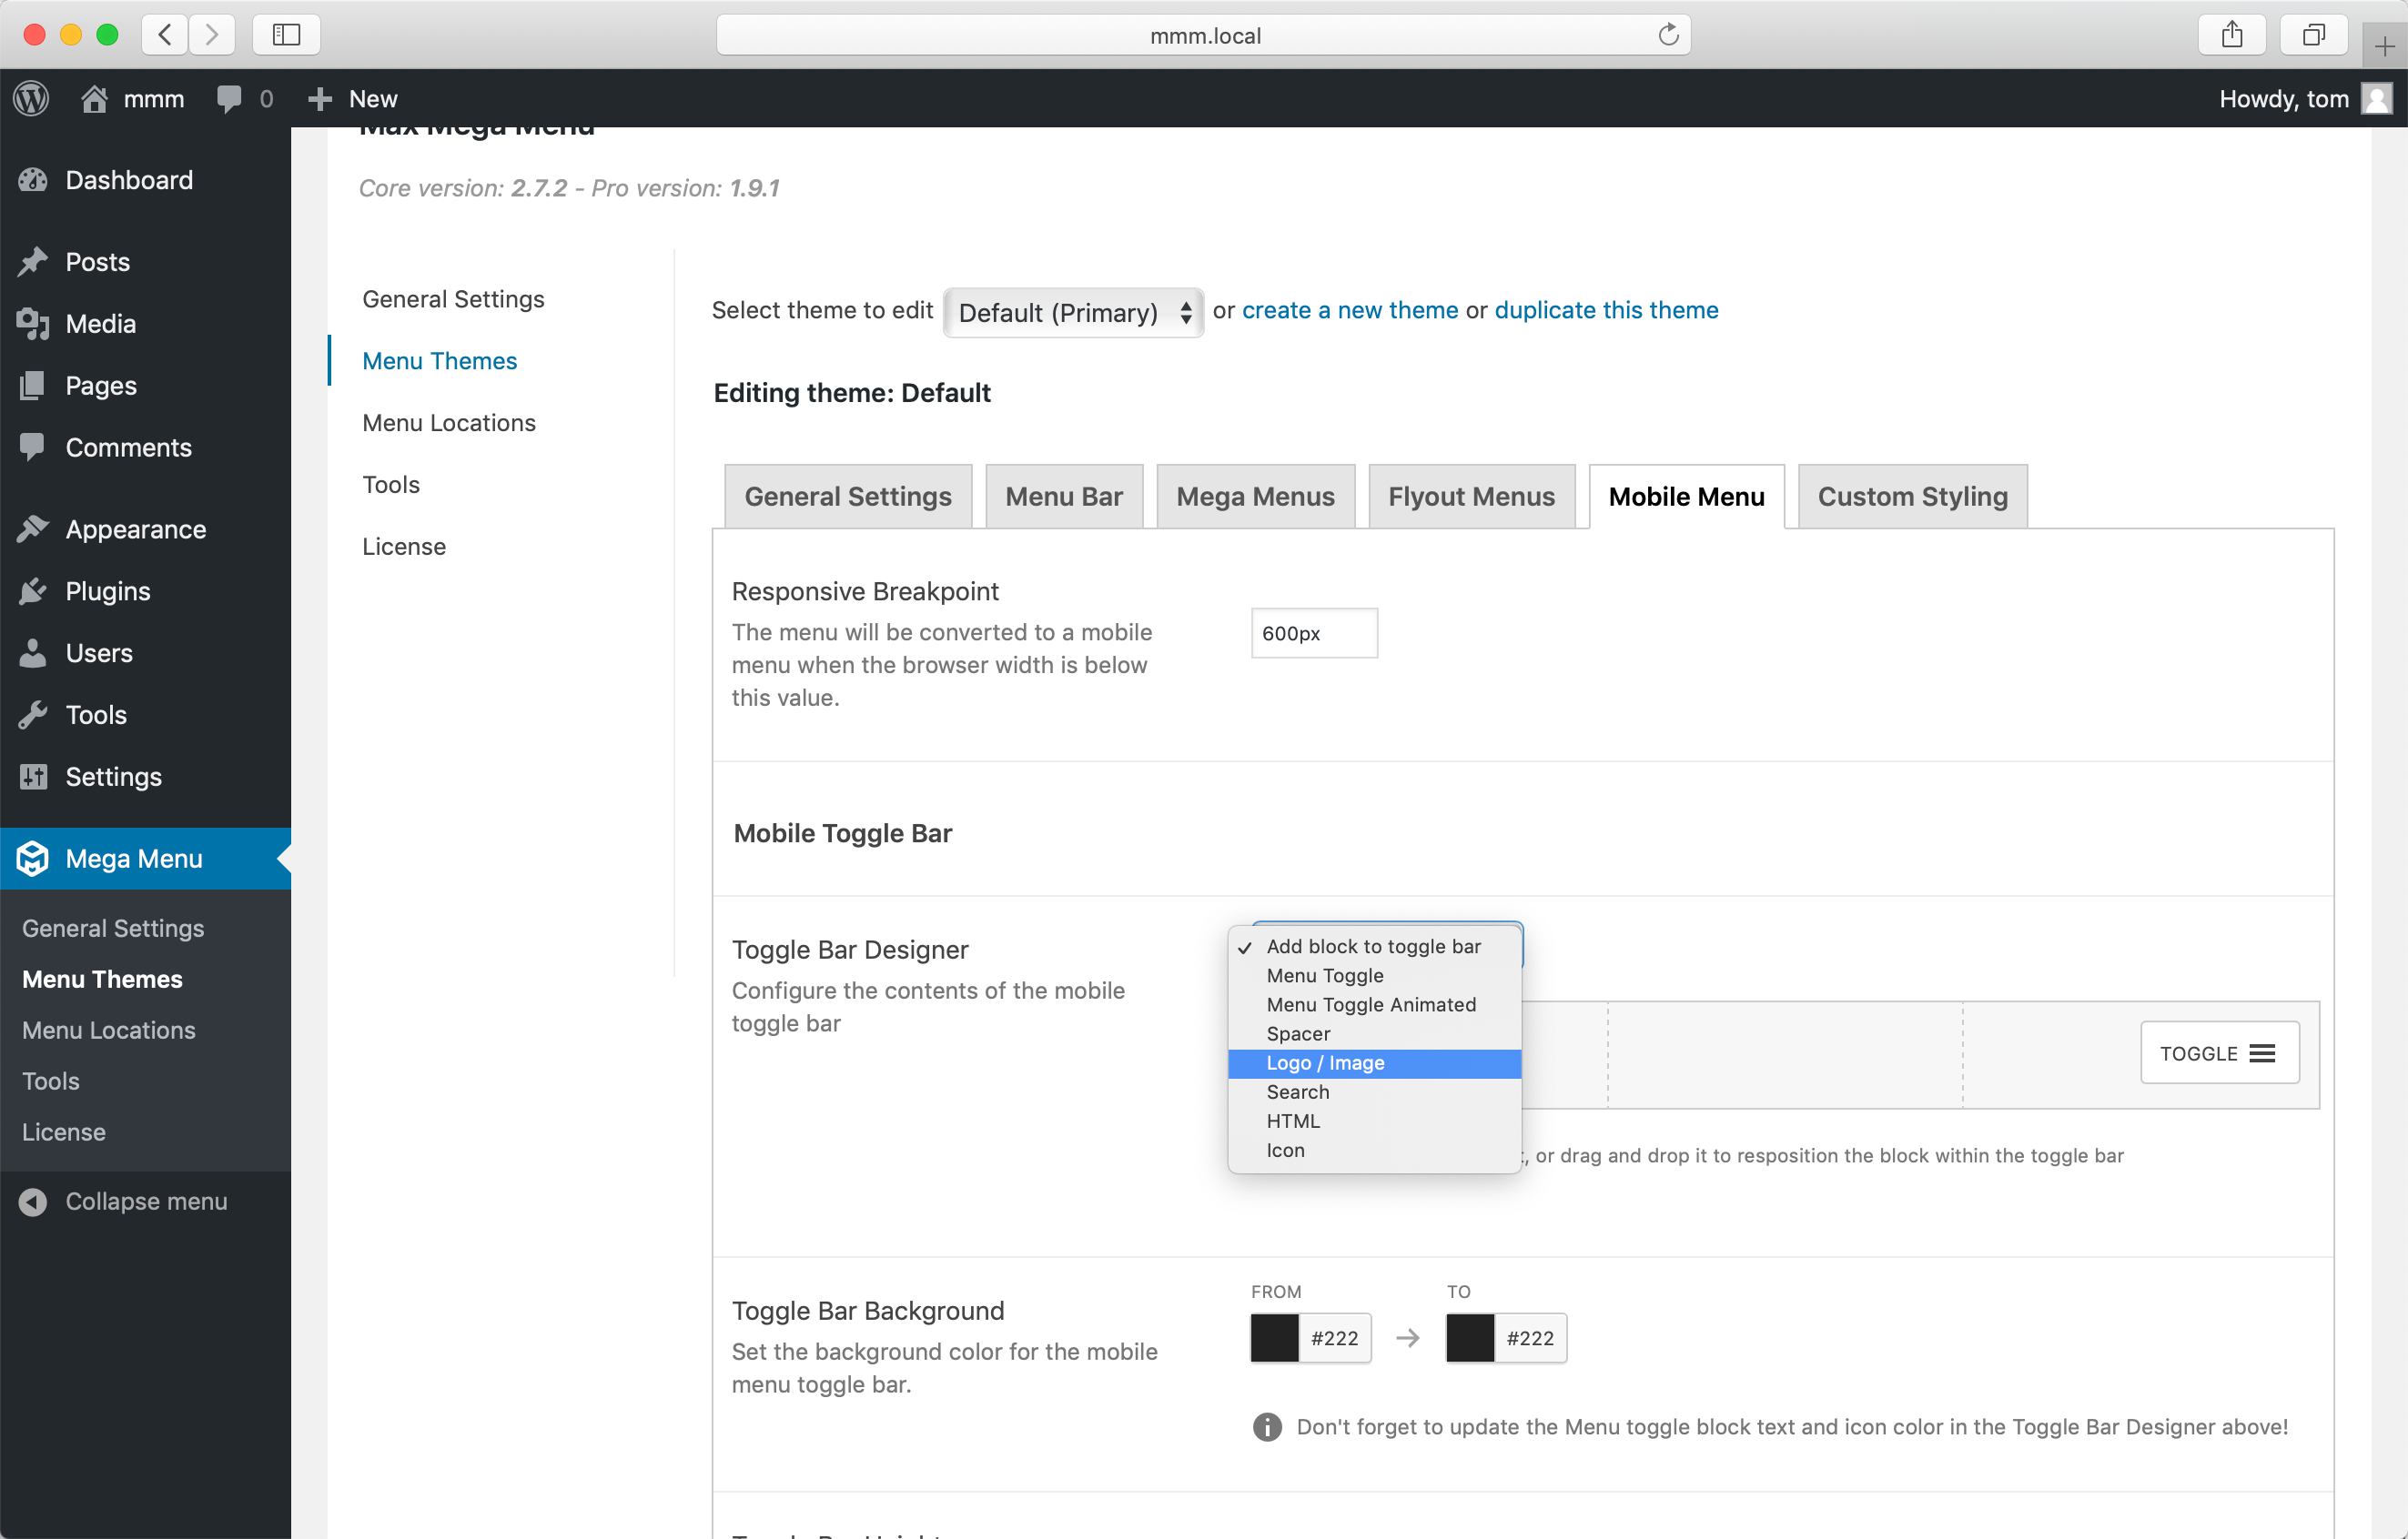Viewport: 2408px width, 1539px height.
Task: Open Menu Locations in the admin submenu
Action: point(109,1031)
